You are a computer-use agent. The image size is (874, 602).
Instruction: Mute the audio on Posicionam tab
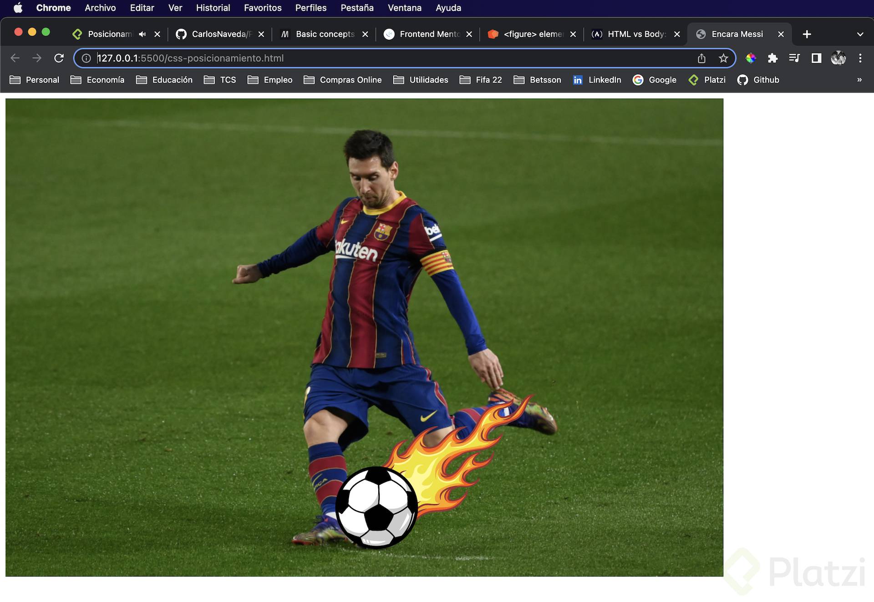click(142, 34)
